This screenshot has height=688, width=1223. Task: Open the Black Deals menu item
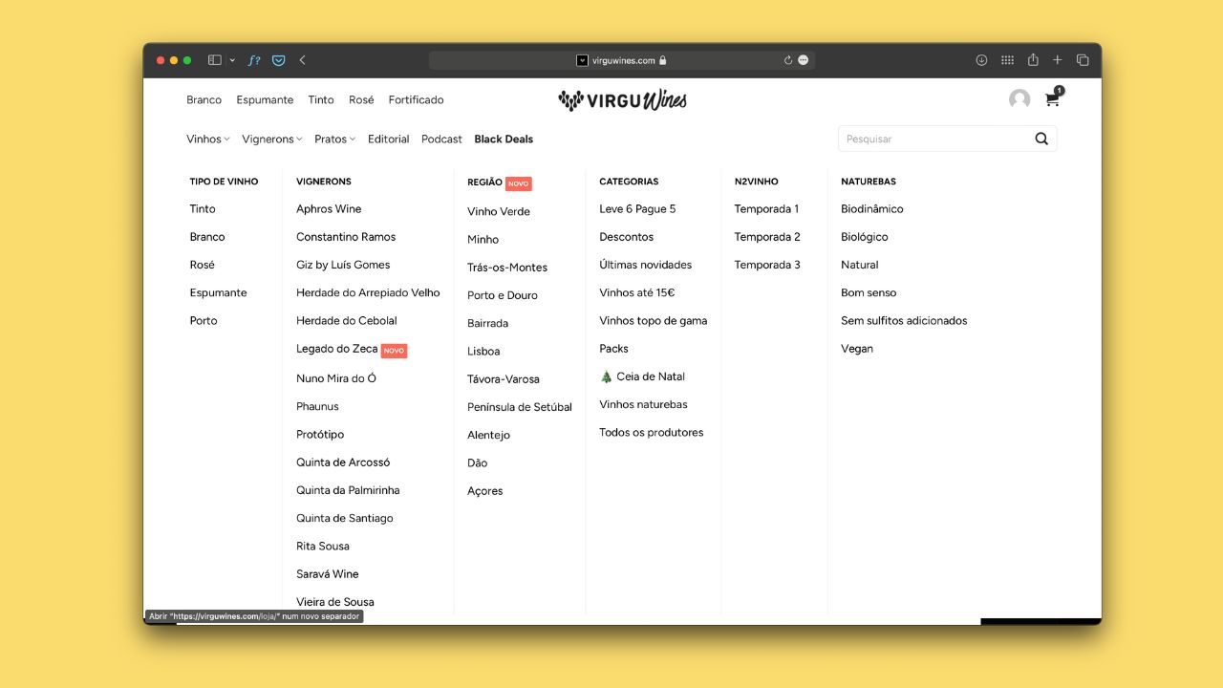pos(504,139)
